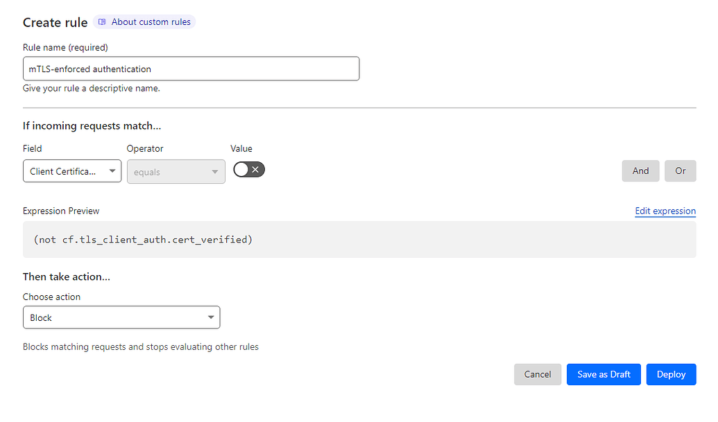Add an alternative condition using the Or button
Screen dimensions: 718x422
(x=680, y=170)
